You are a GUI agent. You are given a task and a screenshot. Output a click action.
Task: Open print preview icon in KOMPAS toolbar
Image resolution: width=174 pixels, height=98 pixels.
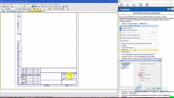(12, 7)
